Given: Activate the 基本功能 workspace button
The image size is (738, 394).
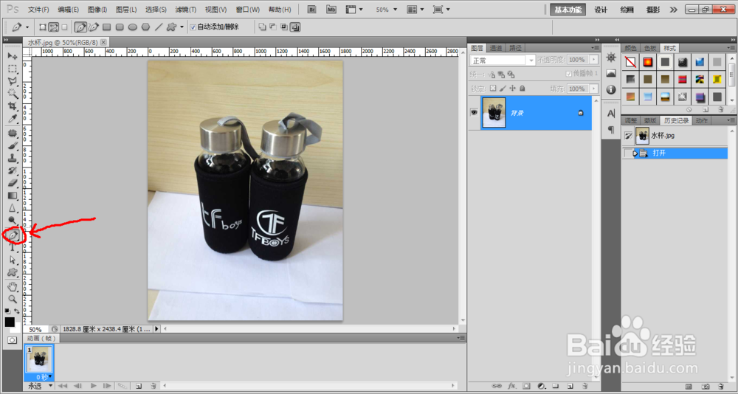Looking at the screenshot, I should (x=568, y=10).
